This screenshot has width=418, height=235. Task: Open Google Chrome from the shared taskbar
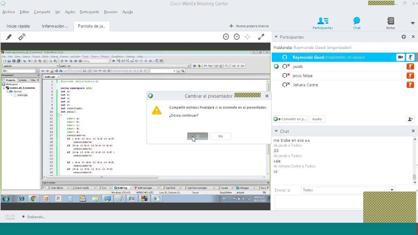click(33, 198)
